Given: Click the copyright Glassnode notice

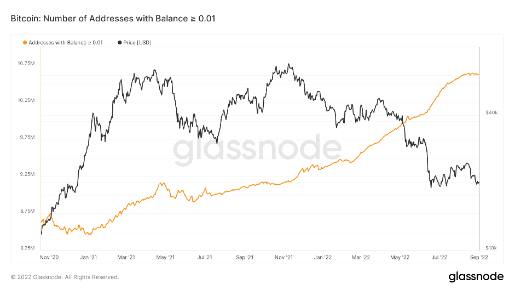Looking at the screenshot, I should (65, 277).
